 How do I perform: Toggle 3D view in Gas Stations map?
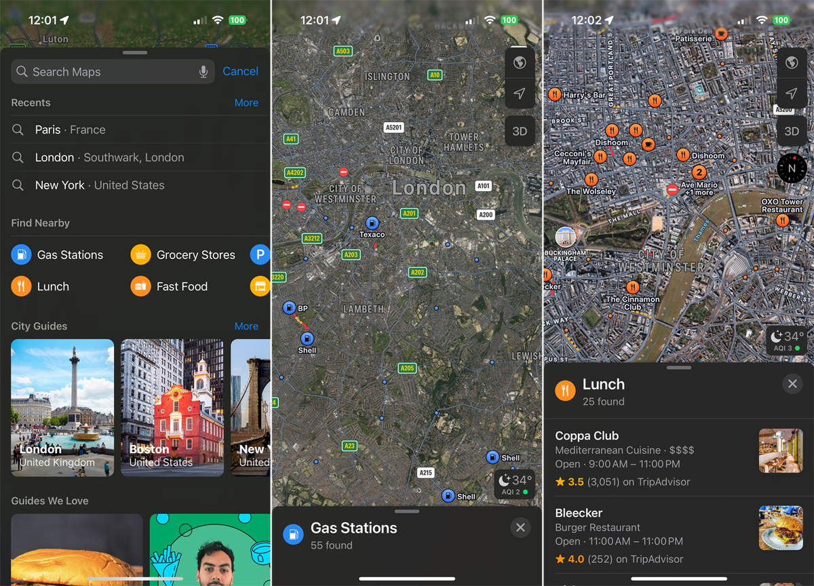[520, 132]
